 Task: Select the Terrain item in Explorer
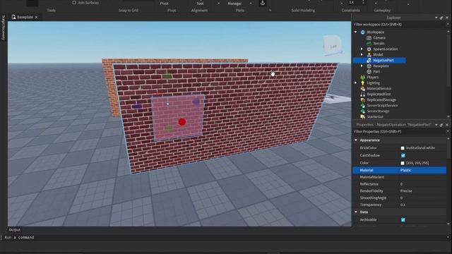pyautogui.click(x=379, y=44)
